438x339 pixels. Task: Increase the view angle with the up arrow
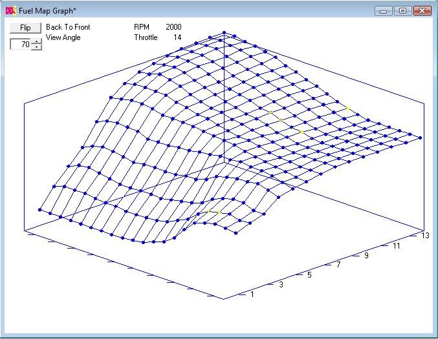37,41
